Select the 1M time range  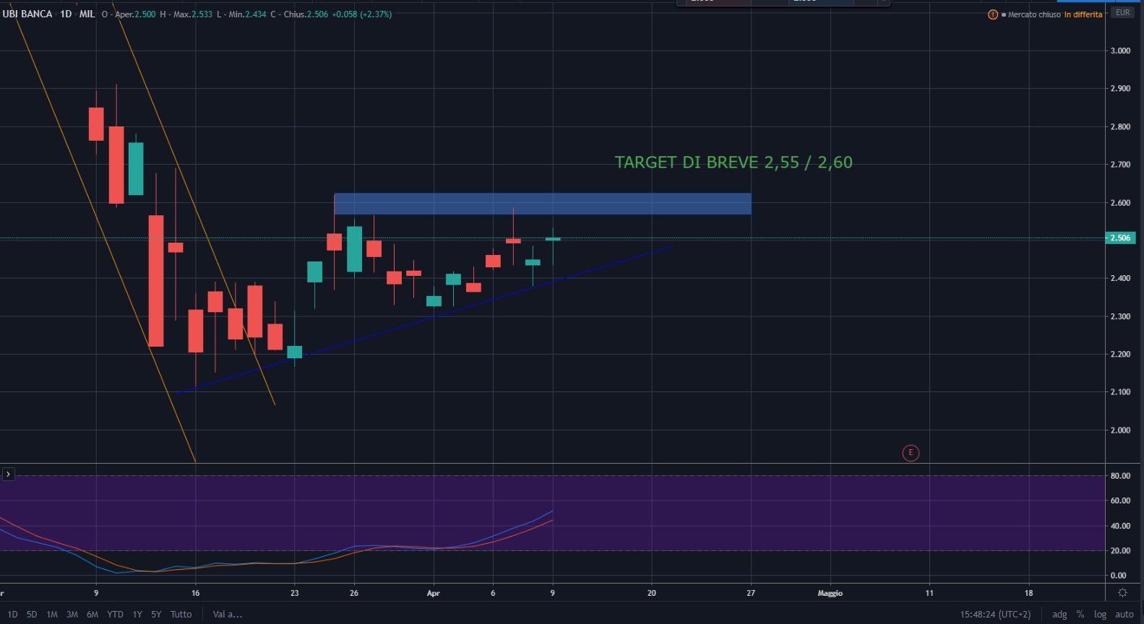click(52, 615)
